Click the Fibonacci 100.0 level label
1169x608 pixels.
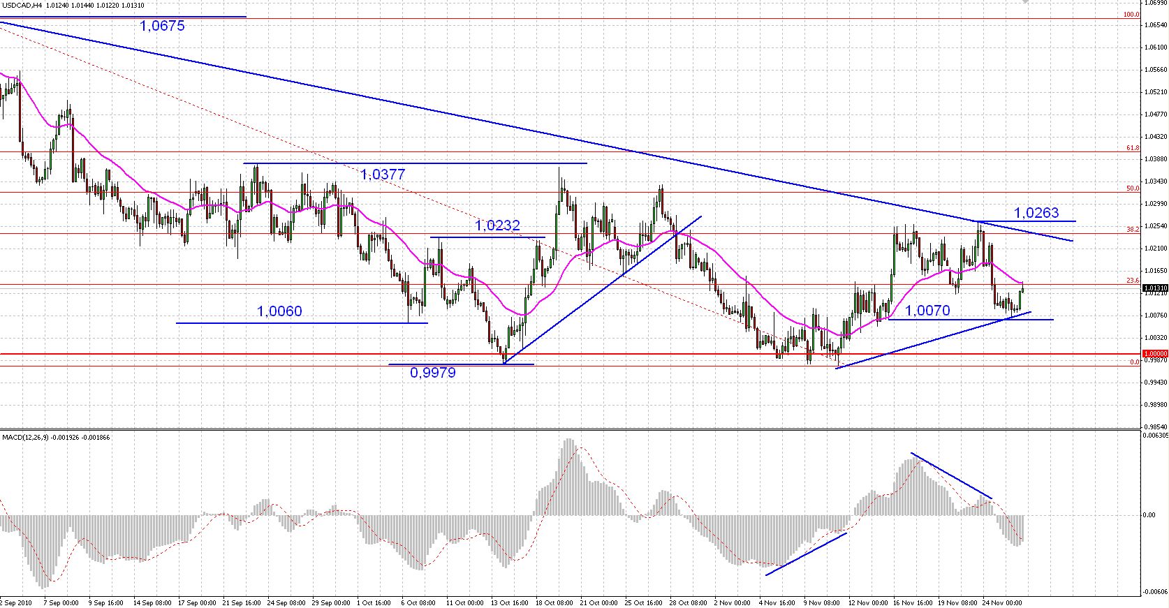(x=1131, y=14)
